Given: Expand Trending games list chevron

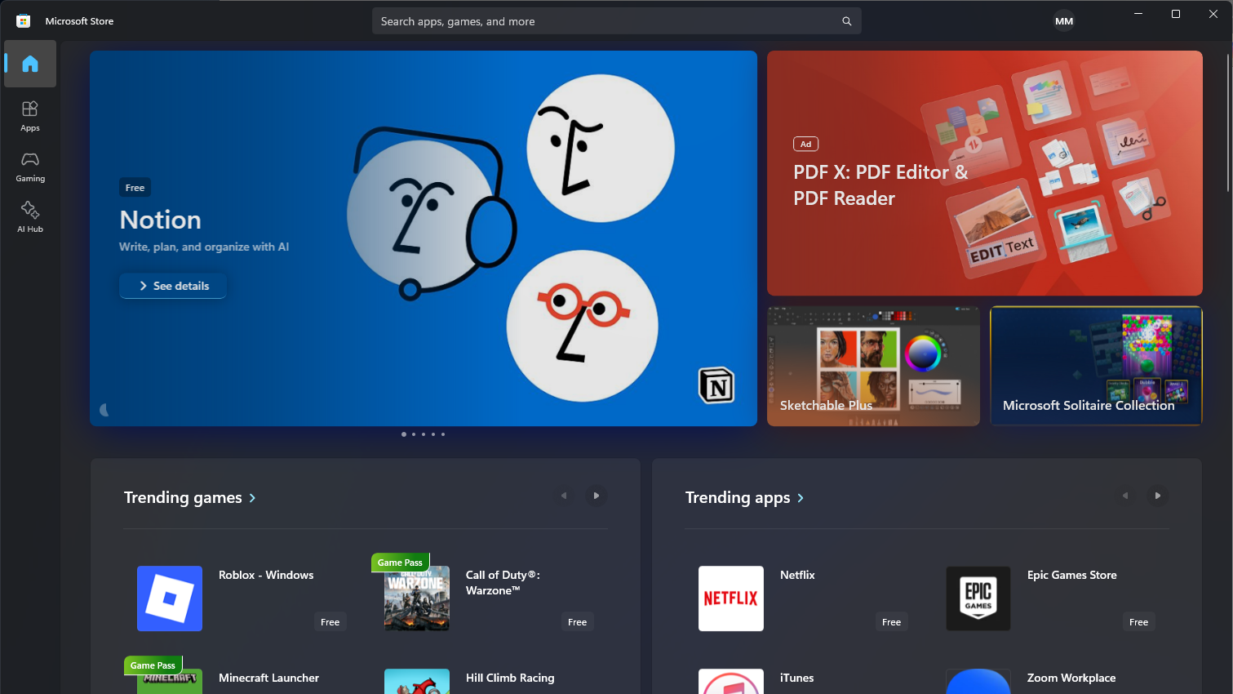Looking at the screenshot, I should click(252, 498).
